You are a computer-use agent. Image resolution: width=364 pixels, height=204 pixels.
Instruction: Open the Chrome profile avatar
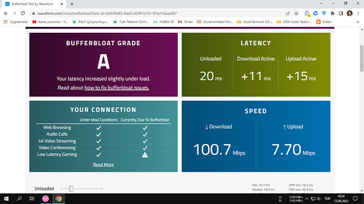tap(349, 14)
